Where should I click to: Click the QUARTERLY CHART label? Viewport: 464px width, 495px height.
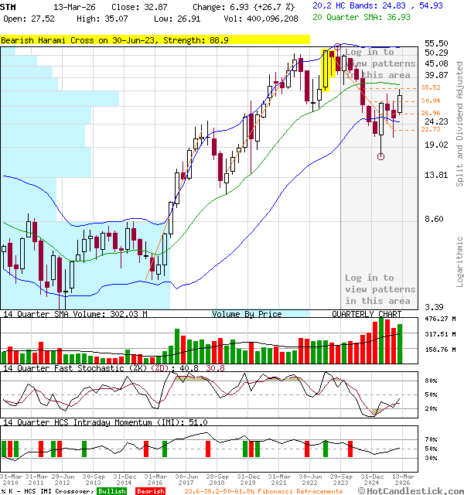[367, 314]
